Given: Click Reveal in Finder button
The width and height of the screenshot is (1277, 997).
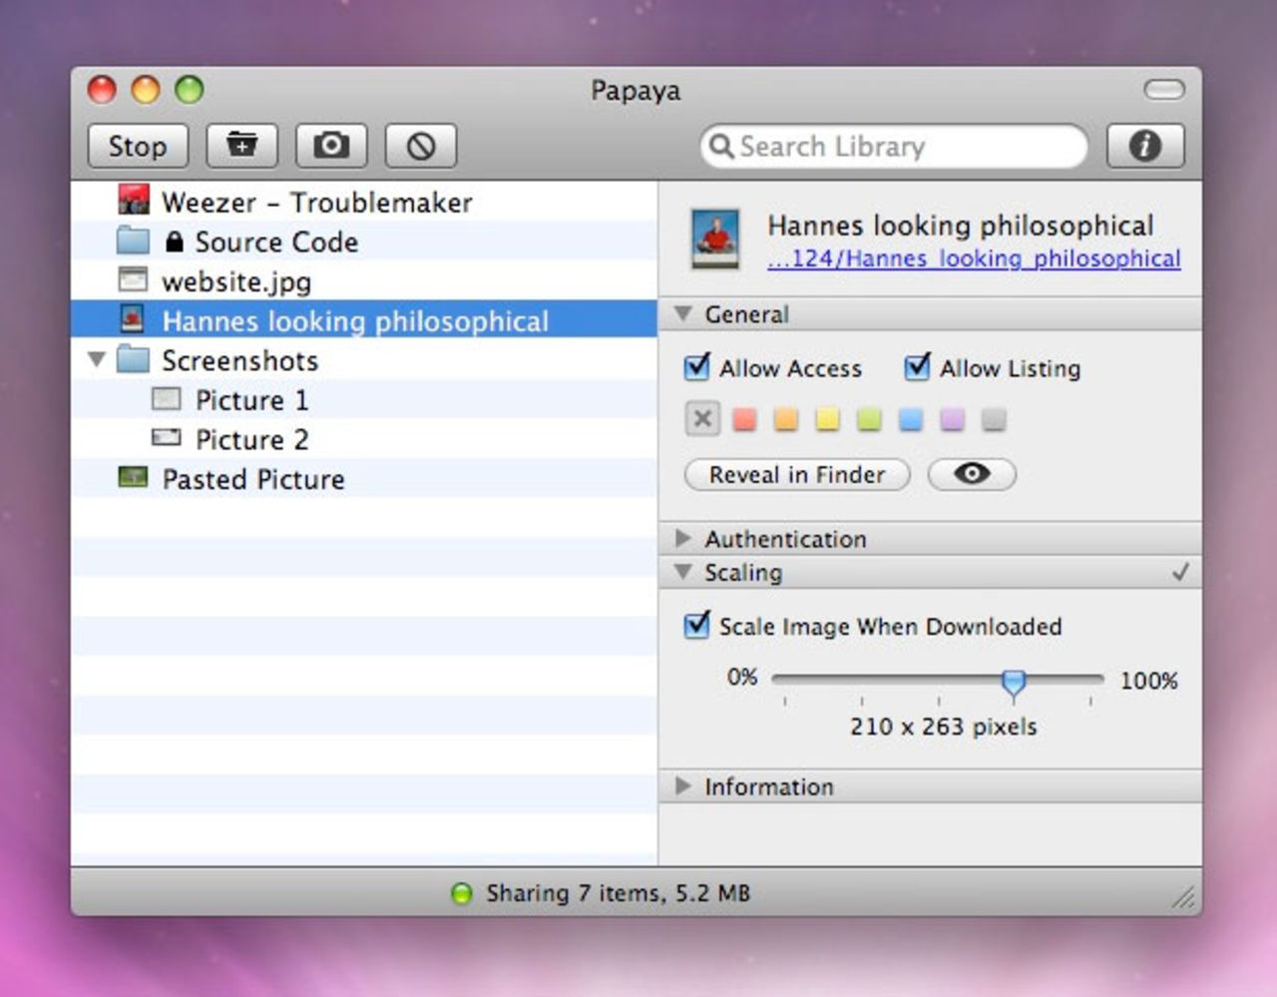Looking at the screenshot, I should coord(796,474).
